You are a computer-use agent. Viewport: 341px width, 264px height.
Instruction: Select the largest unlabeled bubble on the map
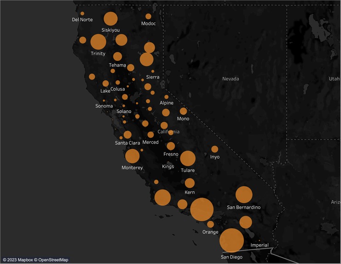[x=202, y=209]
